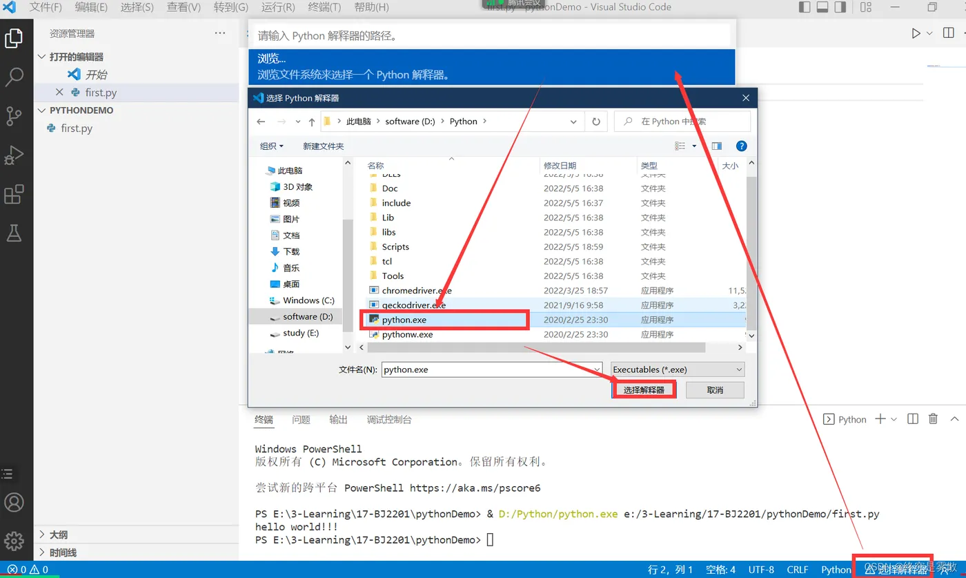Viewport: 966px width, 578px height.
Task: Click New Terminal plus icon
Action: (880, 419)
